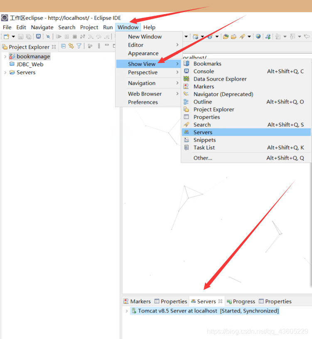Choose Console in the Show View submenu

pos(246,71)
